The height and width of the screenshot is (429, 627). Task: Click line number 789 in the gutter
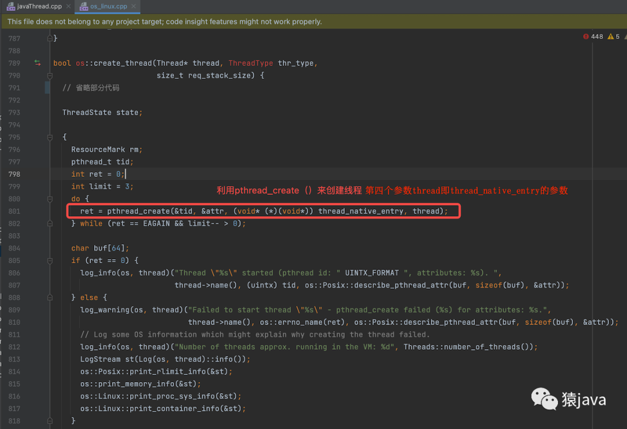click(15, 63)
